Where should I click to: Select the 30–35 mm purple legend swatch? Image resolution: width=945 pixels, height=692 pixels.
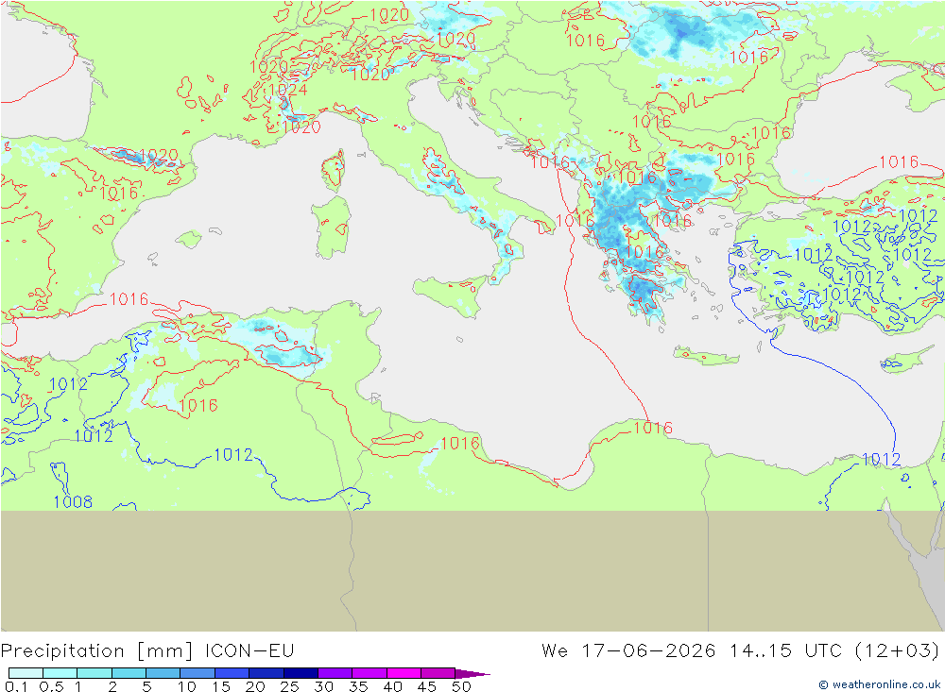[x=335, y=673]
